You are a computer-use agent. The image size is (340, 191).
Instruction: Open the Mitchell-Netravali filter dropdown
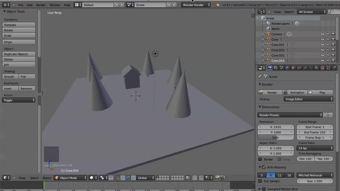click(315, 175)
